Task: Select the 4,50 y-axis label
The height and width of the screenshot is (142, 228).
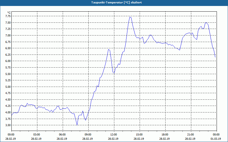Action: tap(8, 100)
